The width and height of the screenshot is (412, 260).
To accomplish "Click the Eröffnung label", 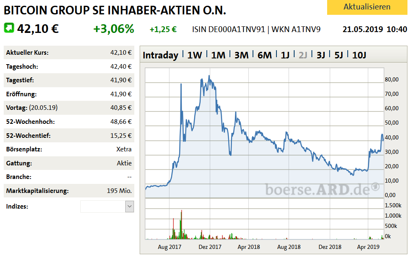I will pyautogui.click(x=21, y=94).
